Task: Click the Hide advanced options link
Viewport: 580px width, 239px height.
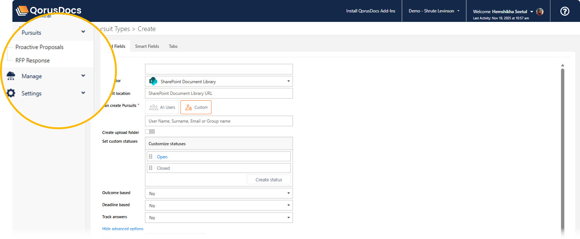Action: (123, 229)
